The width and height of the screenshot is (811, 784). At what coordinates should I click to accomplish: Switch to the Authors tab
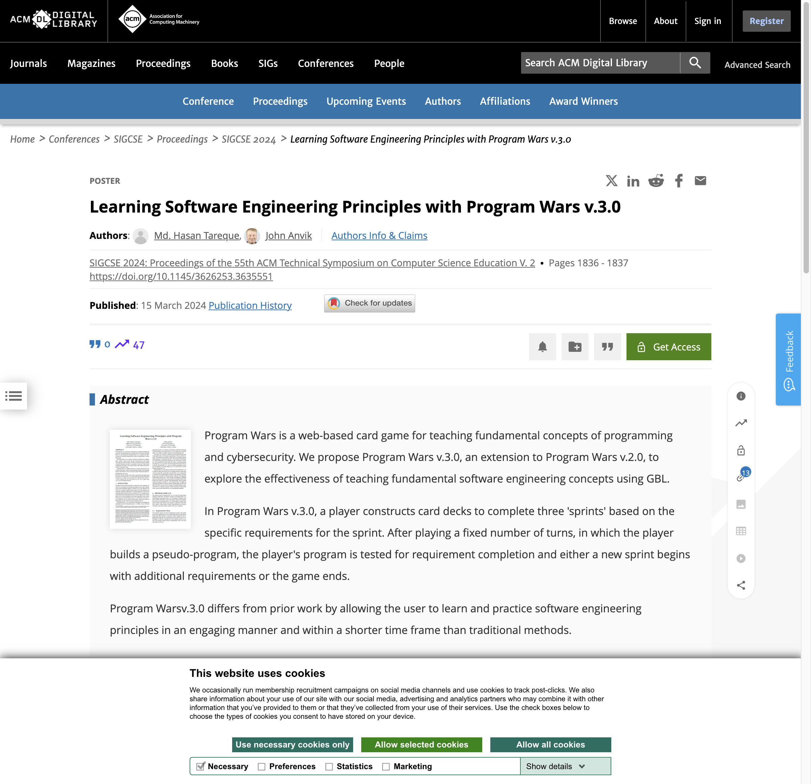coord(443,101)
